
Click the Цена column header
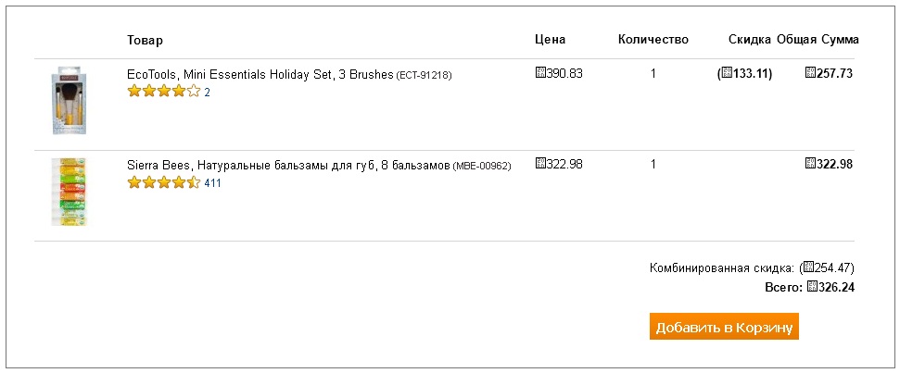pos(550,40)
